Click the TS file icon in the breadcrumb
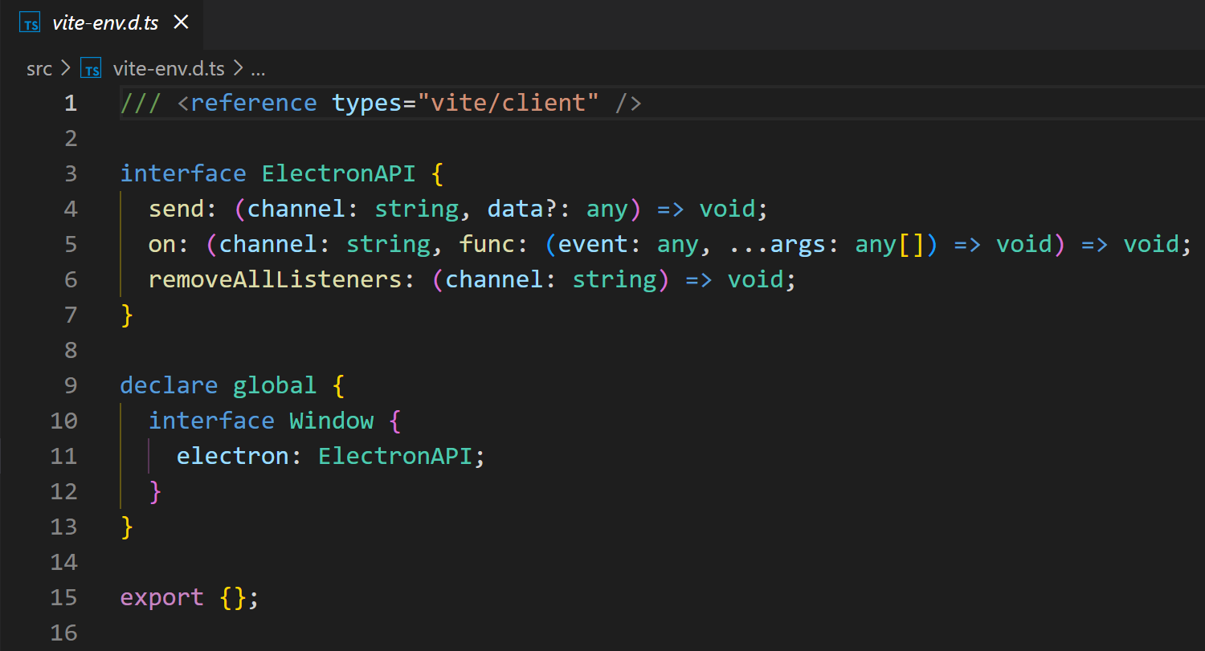1205x651 pixels. tap(92, 70)
